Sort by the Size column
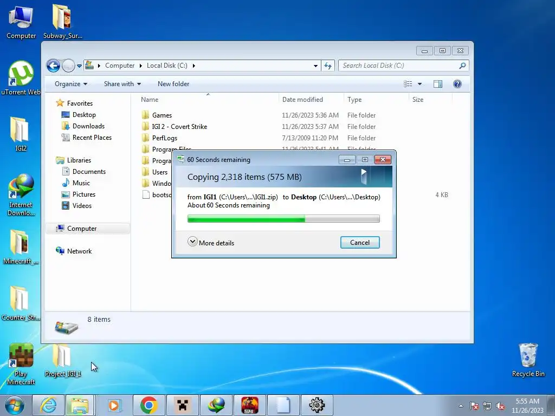 pos(430,100)
